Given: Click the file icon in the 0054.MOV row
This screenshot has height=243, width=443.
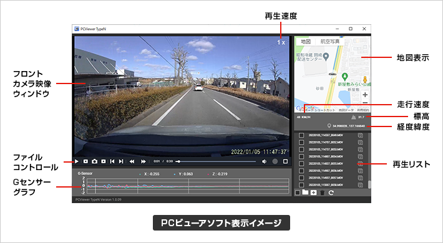Looking at the screenshot, I should tap(360, 156).
